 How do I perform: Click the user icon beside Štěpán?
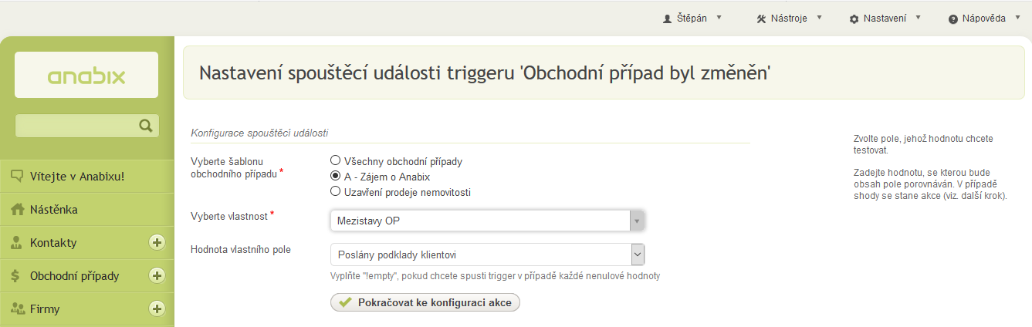coord(668,19)
